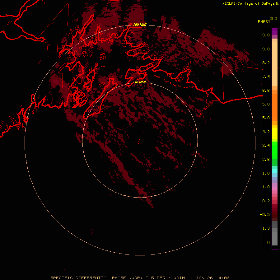The height and width of the screenshot is (280, 280).
Task: Click the 0.5 DEG elevation text in caption
Action: coord(155,278)
